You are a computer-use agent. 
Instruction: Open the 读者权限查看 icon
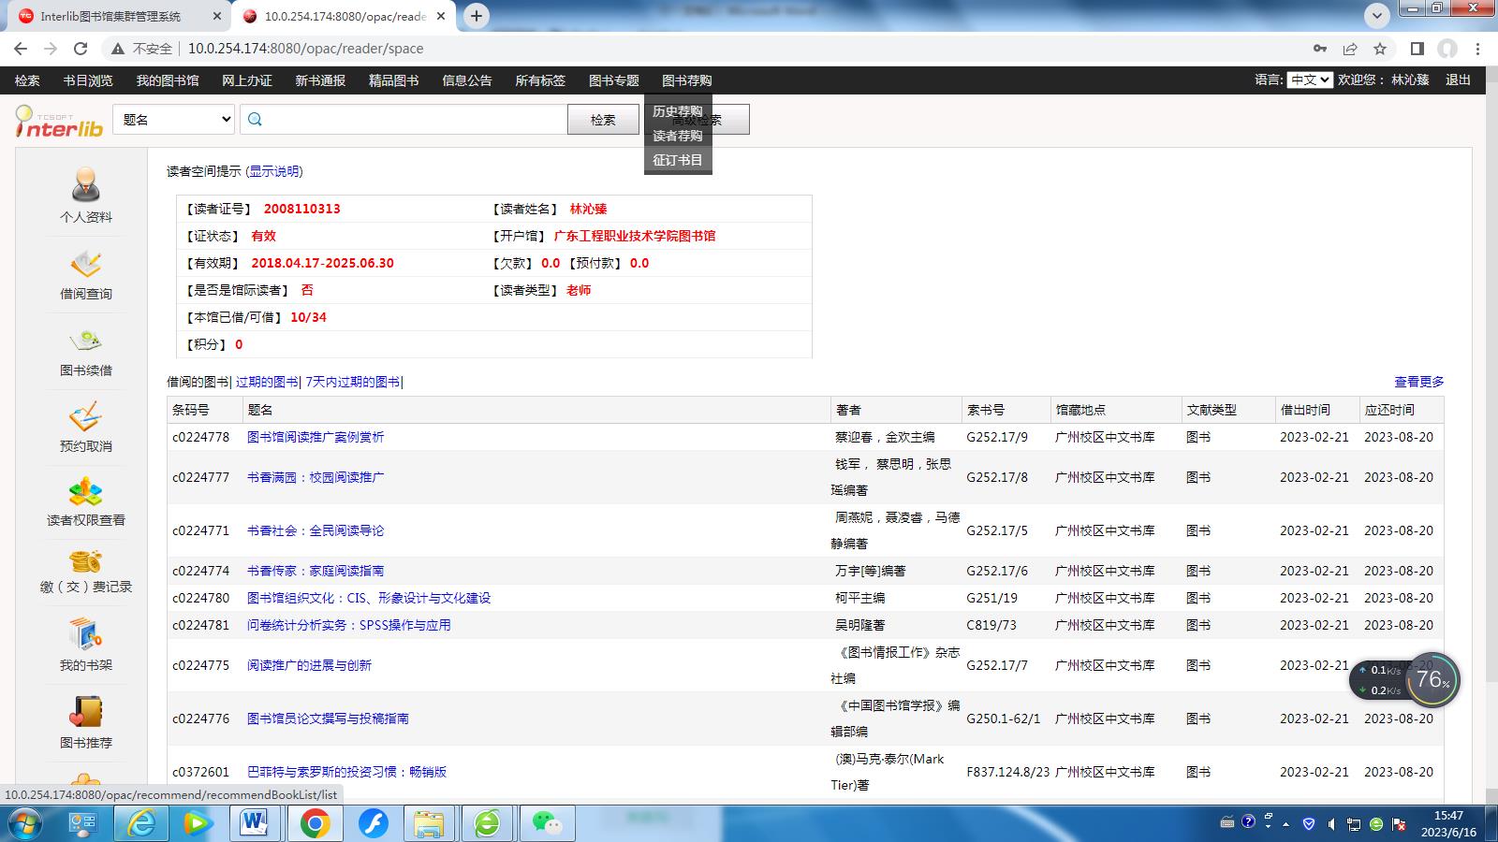[x=86, y=492]
